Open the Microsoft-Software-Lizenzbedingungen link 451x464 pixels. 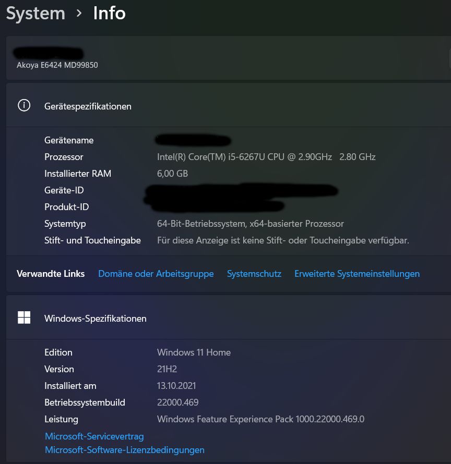click(x=125, y=449)
